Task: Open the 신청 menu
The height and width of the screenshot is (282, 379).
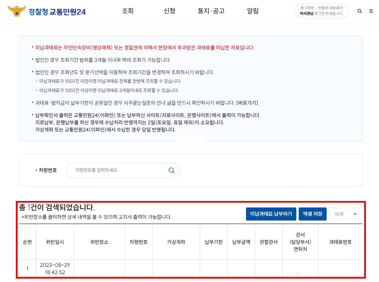Action: (169, 11)
